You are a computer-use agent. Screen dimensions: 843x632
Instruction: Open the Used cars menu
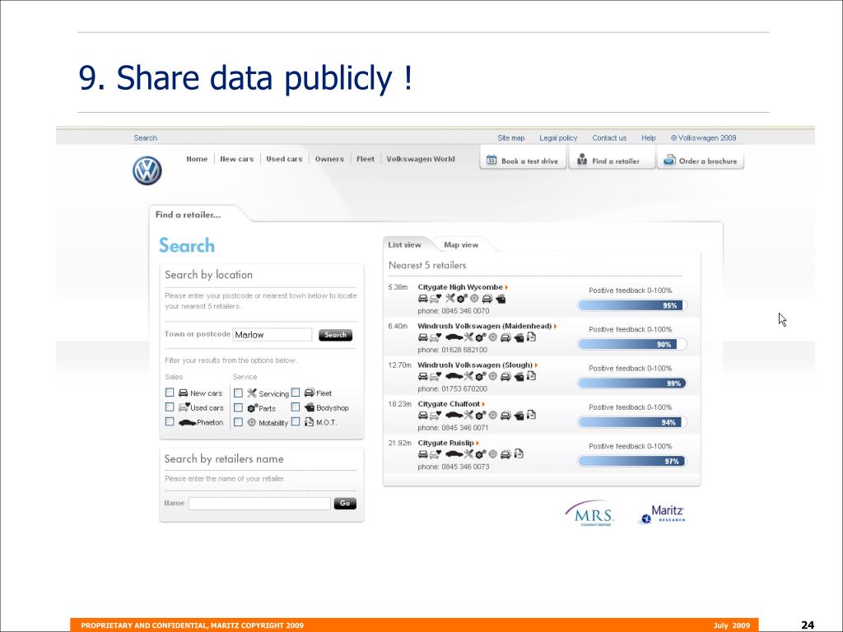point(284,159)
